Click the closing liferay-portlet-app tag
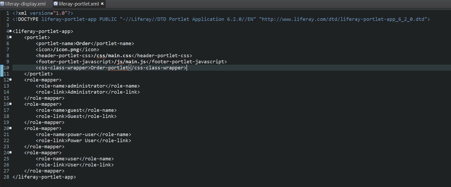The width and height of the screenshot is (451, 187). pyautogui.click(x=44, y=177)
